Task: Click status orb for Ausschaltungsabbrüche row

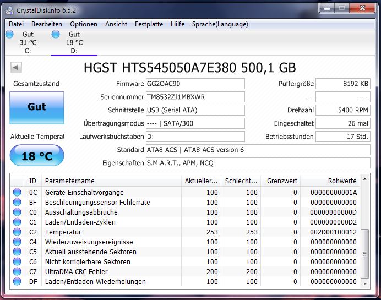Action: [x=17, y=212]
